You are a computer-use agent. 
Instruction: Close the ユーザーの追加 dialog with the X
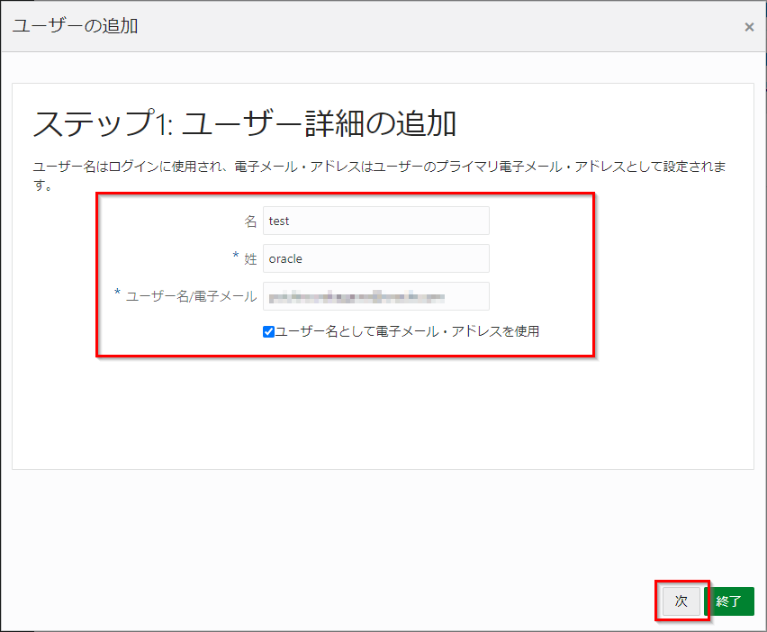748,27
